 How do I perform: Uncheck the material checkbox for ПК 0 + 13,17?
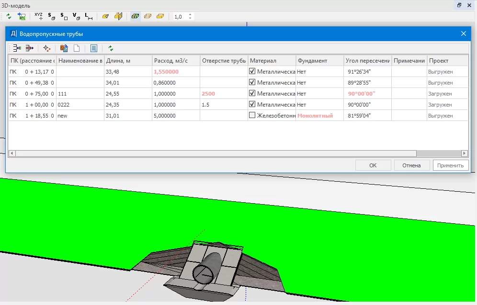pos(252,72)
